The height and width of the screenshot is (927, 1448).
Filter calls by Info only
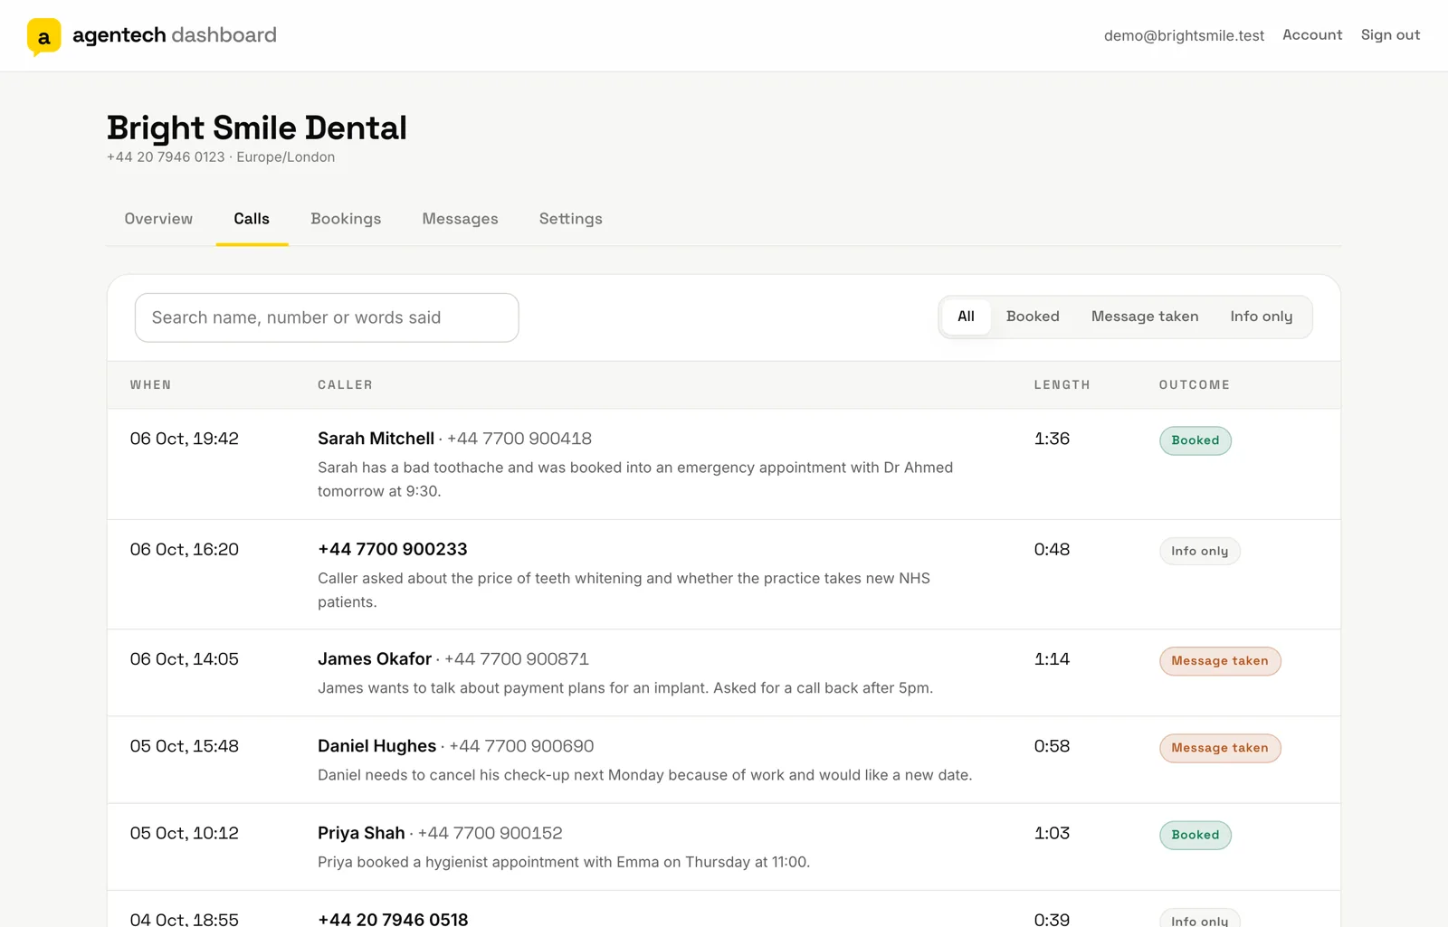click(1262, 317)
